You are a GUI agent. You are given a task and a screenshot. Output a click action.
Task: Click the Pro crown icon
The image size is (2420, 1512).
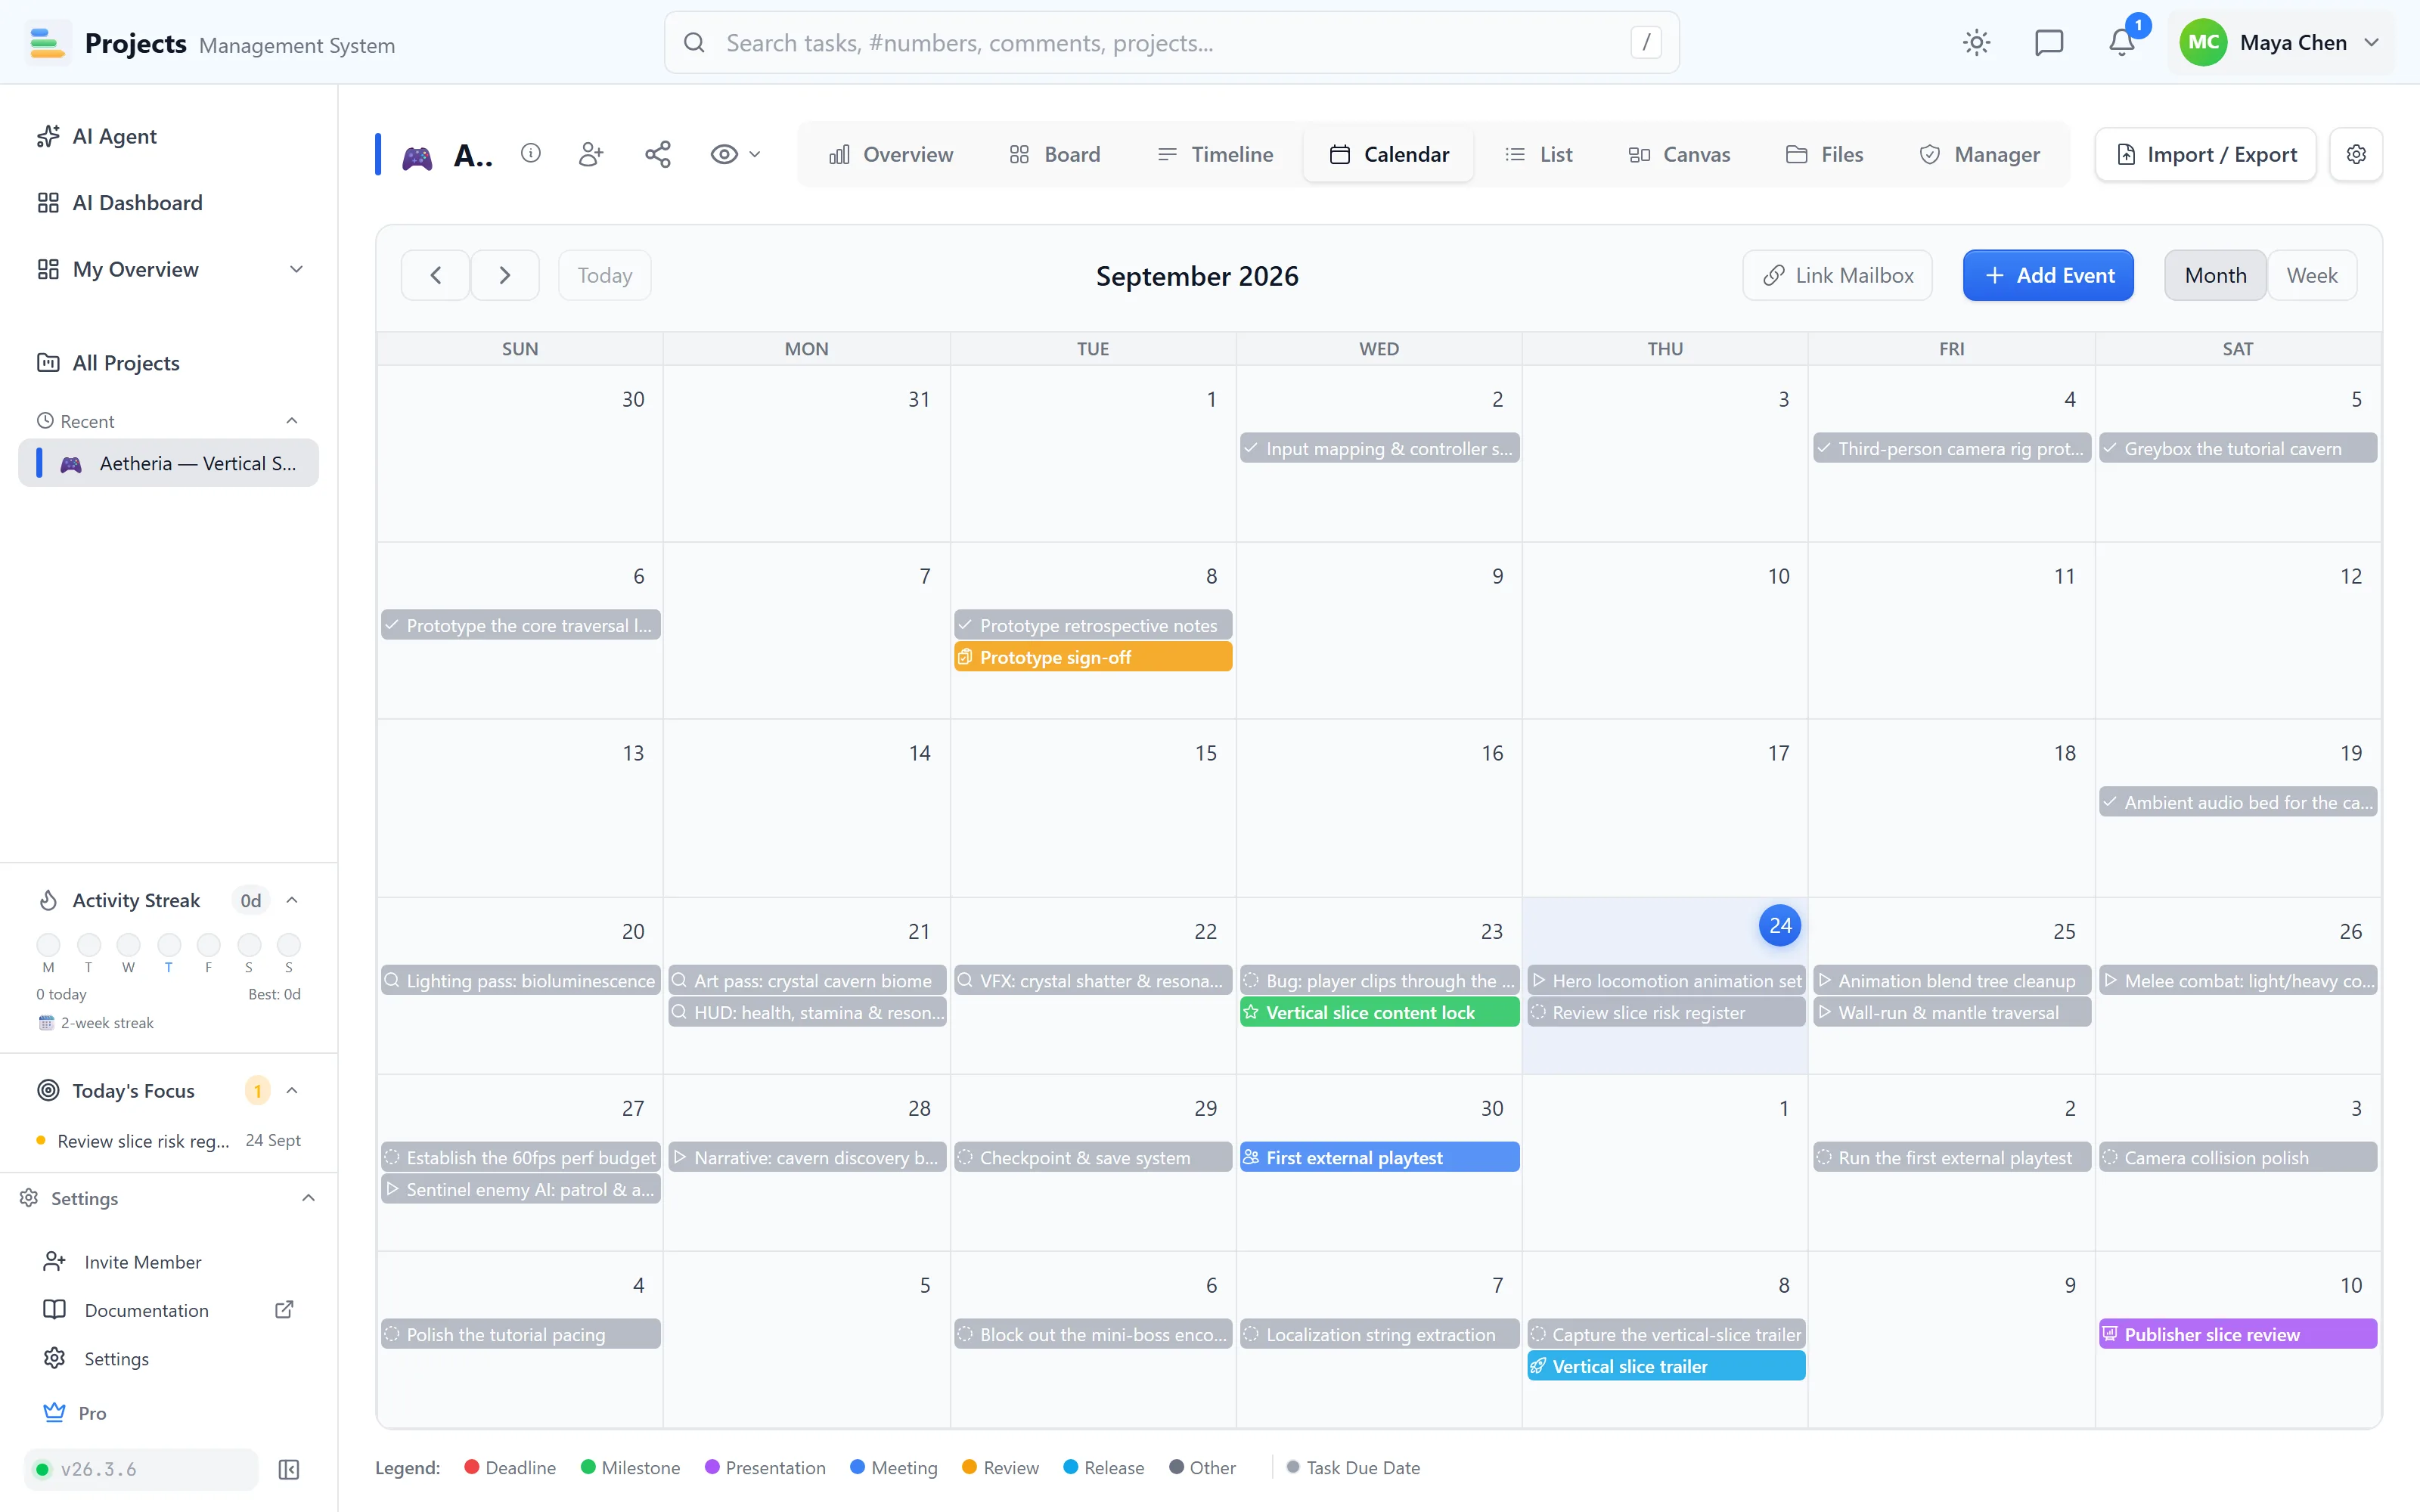click(54, 1412)
